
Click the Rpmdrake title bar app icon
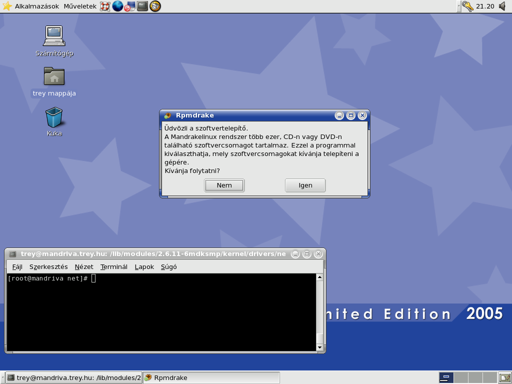(x=167, y=115)
